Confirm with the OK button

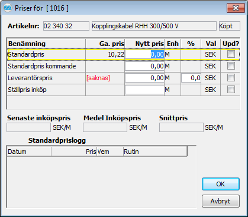click(221, 184)
